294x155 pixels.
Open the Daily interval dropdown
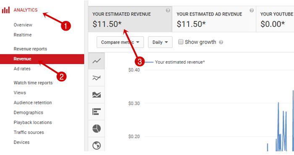click(x=160, y=42)
